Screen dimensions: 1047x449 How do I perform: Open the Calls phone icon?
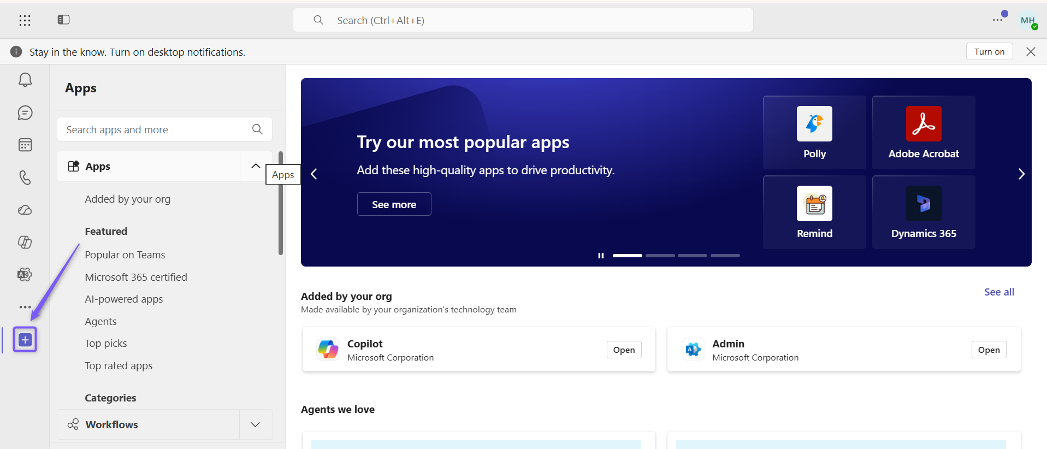(25, 177)
